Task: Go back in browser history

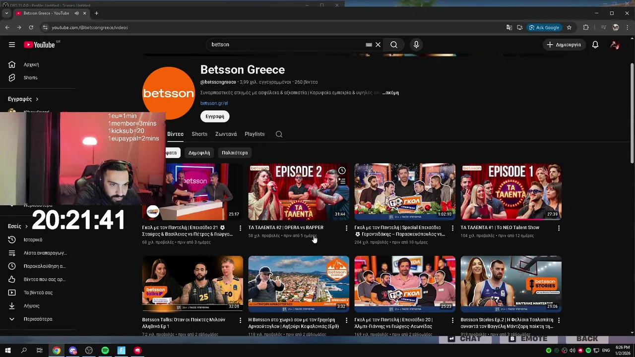Action: (x=7, y=27)
